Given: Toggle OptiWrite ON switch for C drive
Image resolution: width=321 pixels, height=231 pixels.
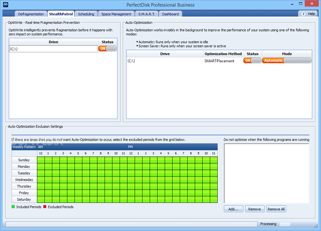Looking at the screenshot, I should pyautogui.click(x=107, y=49).
